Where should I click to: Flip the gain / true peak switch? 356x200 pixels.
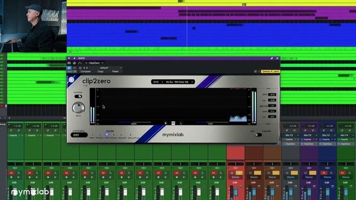[258, 134]
